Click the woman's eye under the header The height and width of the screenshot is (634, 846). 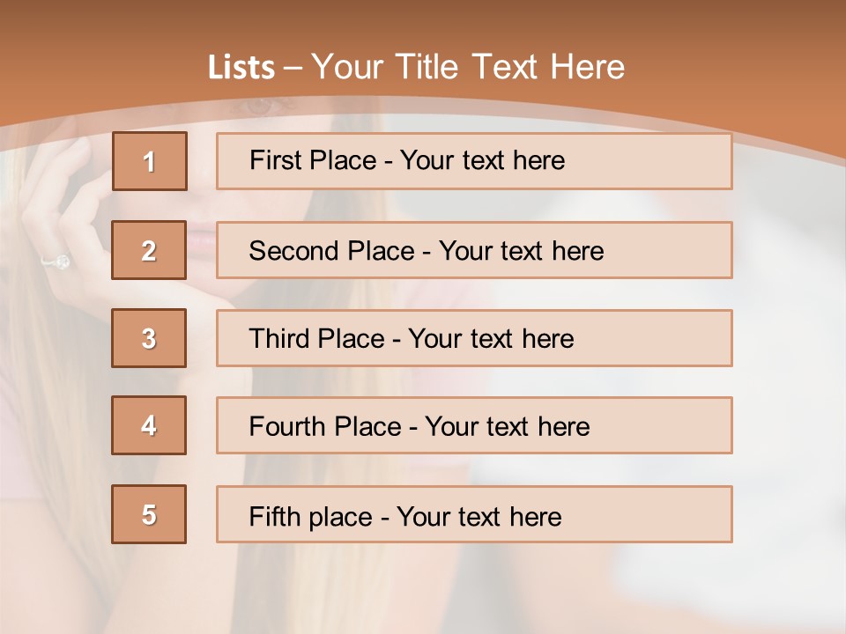click(x=257, y=107)
